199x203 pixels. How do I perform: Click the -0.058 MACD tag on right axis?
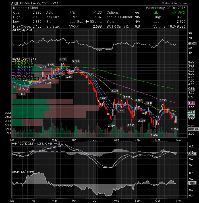(192, 154)
